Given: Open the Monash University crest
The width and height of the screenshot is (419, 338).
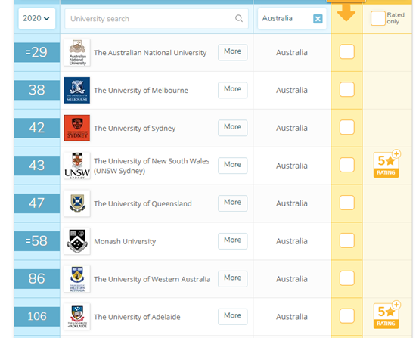Looking at the screenshot, I should (x=77, y=241).
